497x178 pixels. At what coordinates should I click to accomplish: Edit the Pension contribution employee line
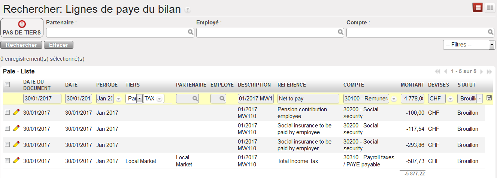[x=16, y=112]
